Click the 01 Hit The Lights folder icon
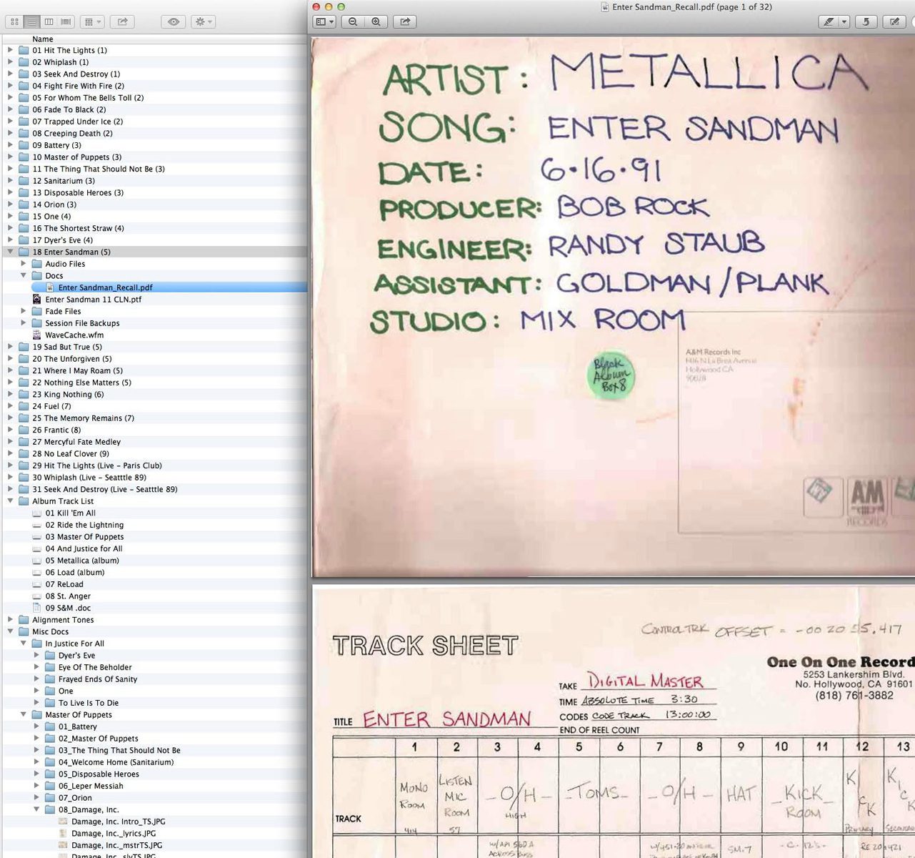Image resolution: width=915 pixels, height=858 pixels. [x=24, y=51]
